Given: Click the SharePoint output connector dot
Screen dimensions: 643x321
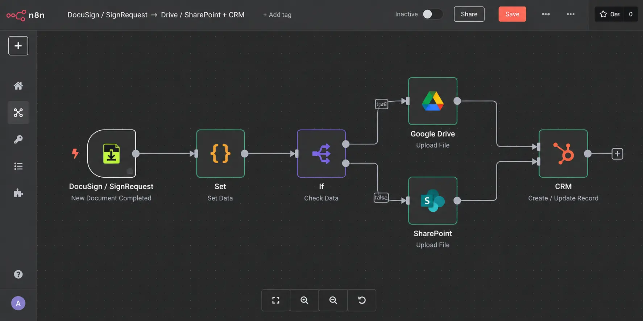Looking at the screenshot, I should 457,200.
